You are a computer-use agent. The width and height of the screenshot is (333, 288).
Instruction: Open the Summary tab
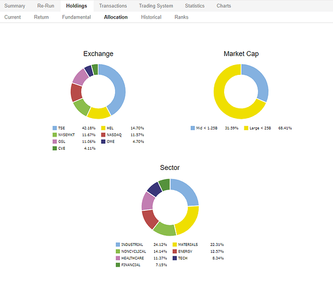(14, 6)
